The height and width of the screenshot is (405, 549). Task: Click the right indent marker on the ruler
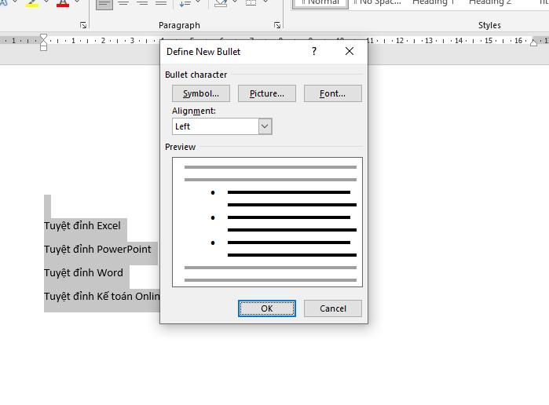pos(533,42)
